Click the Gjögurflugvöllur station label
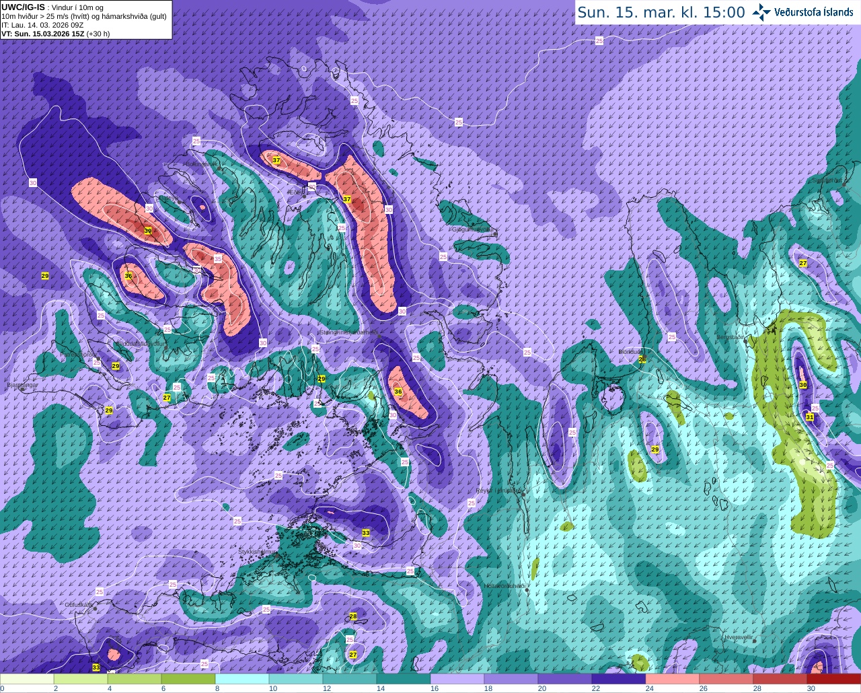The image size is (861, 693). [x=474, y=229]
